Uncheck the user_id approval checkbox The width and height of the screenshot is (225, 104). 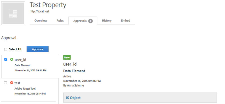pyautogui.click(x=5, y=59)
